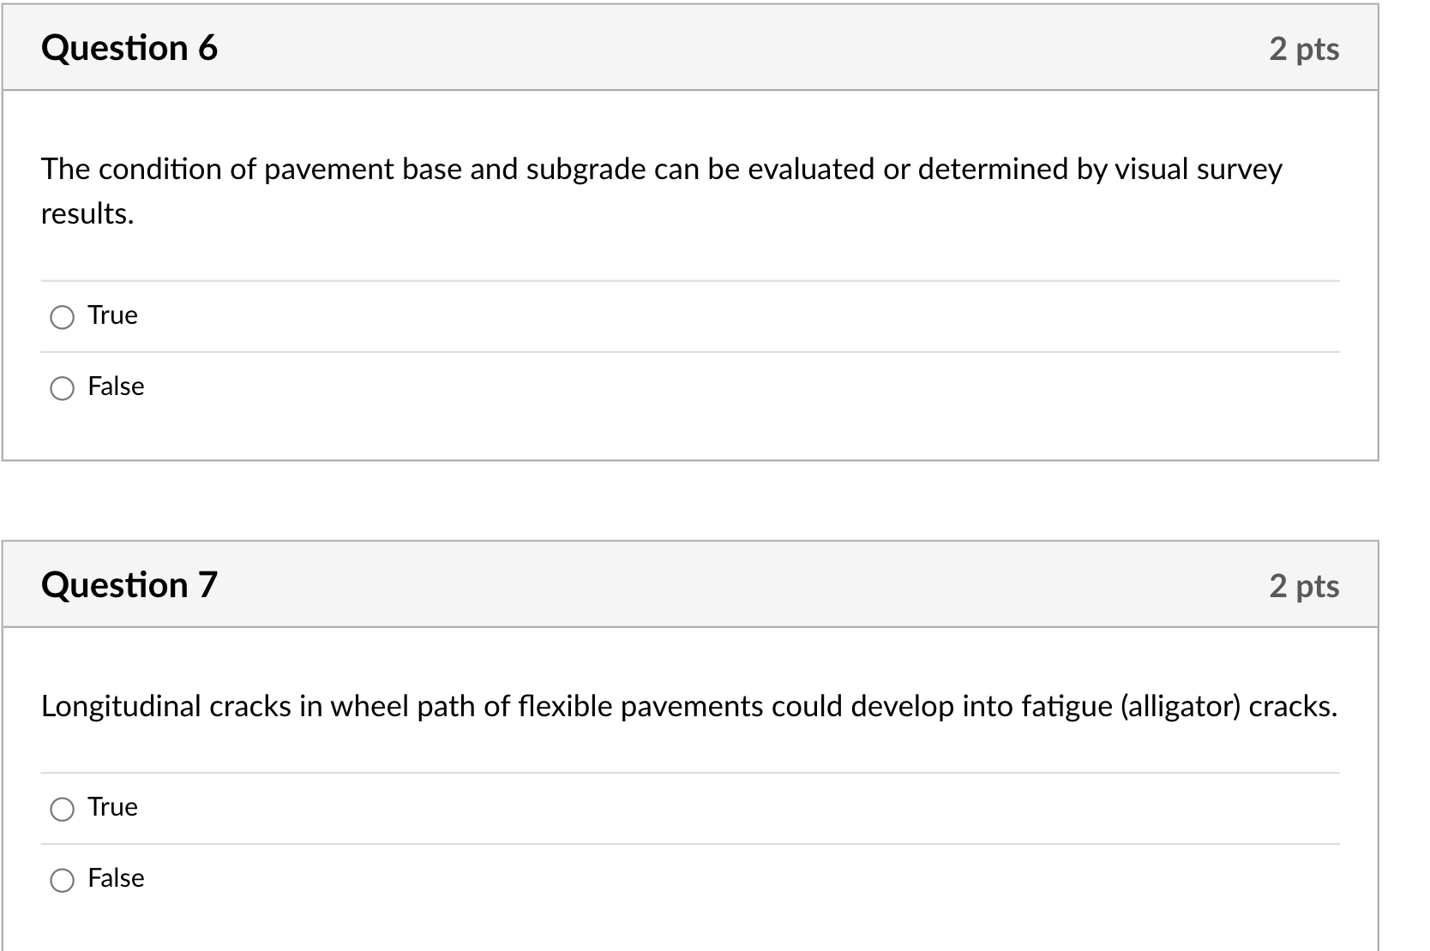Click the Question 6 header
1430x951 pixels.
(x=129, y=48)
